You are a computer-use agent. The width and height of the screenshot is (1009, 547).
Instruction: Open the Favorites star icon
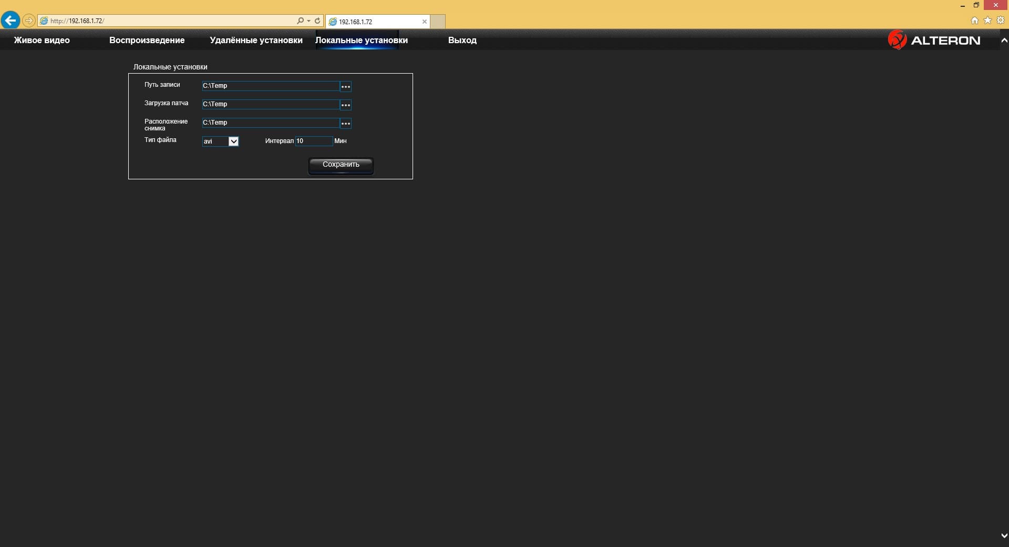[x=987, y=21]
